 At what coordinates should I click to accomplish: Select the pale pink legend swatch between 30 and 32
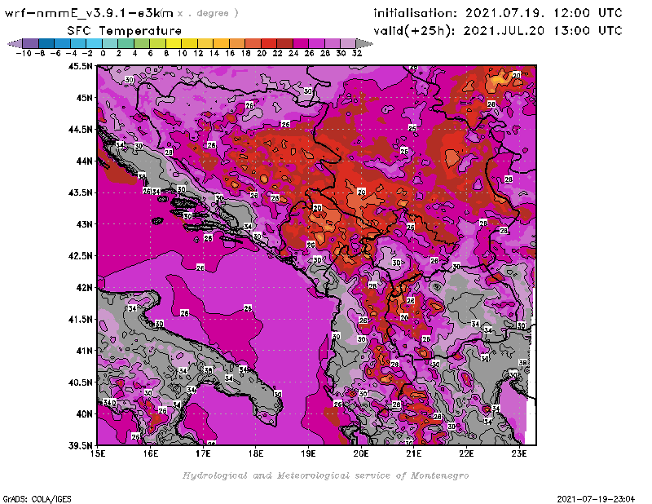click(349, 43)
